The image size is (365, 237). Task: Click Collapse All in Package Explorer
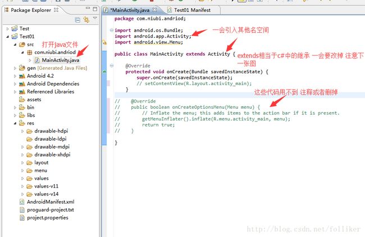pos(77,20)
